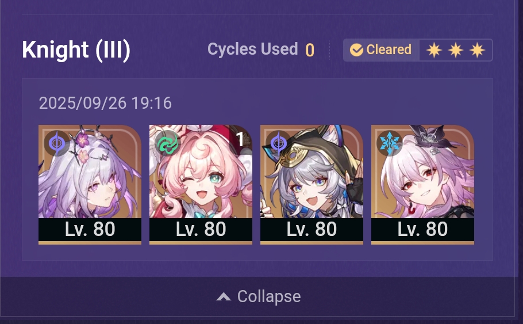523x324 pixels.
Task: Click the 2025/09/26 19:16 timestamp
Action: [x=105, y=103]
